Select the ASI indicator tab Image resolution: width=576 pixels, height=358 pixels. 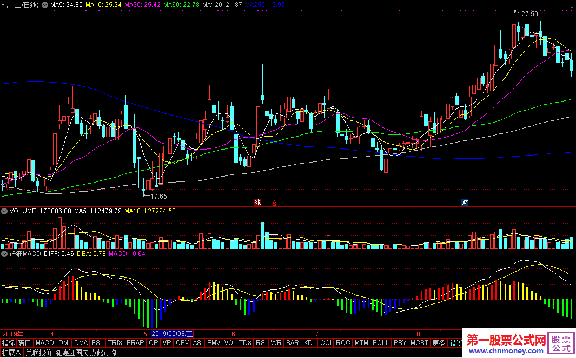click(x=198, y=343)
